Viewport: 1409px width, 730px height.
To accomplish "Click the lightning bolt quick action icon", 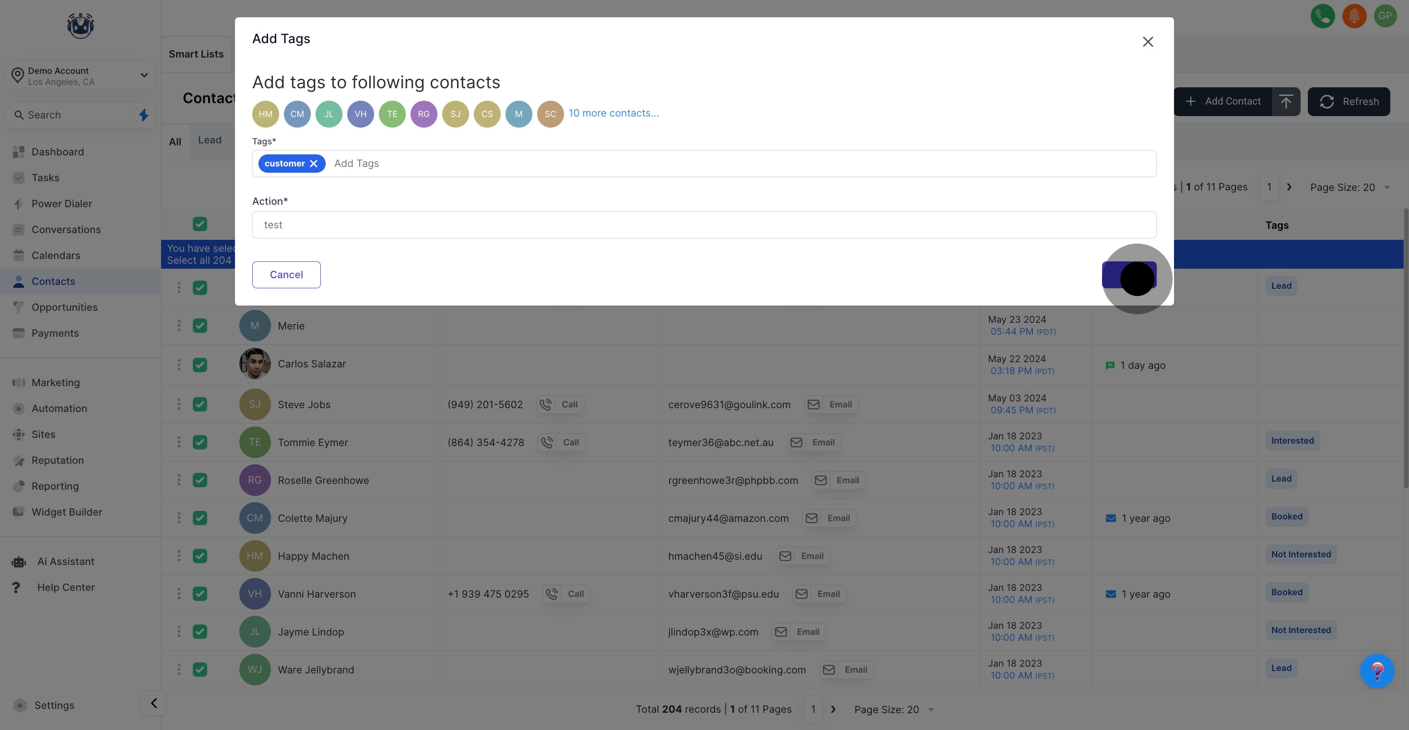I will coord(143,115).
